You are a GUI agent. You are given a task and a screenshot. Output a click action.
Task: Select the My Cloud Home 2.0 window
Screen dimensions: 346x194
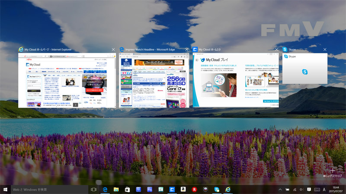pyautogui.click(x=236, y=81)
